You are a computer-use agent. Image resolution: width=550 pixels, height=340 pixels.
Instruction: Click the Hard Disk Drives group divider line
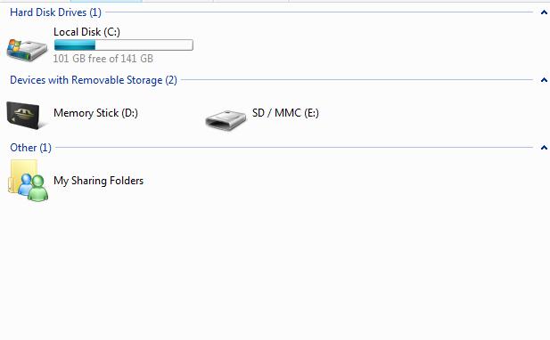(x=319, y=12)
